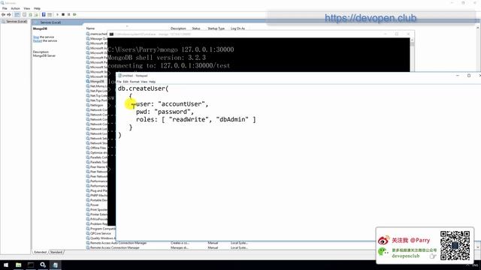This screenshot has height=270, width=481.
Task: Click the db.createUser( line in Notepad
Action: tap(144, 88)
